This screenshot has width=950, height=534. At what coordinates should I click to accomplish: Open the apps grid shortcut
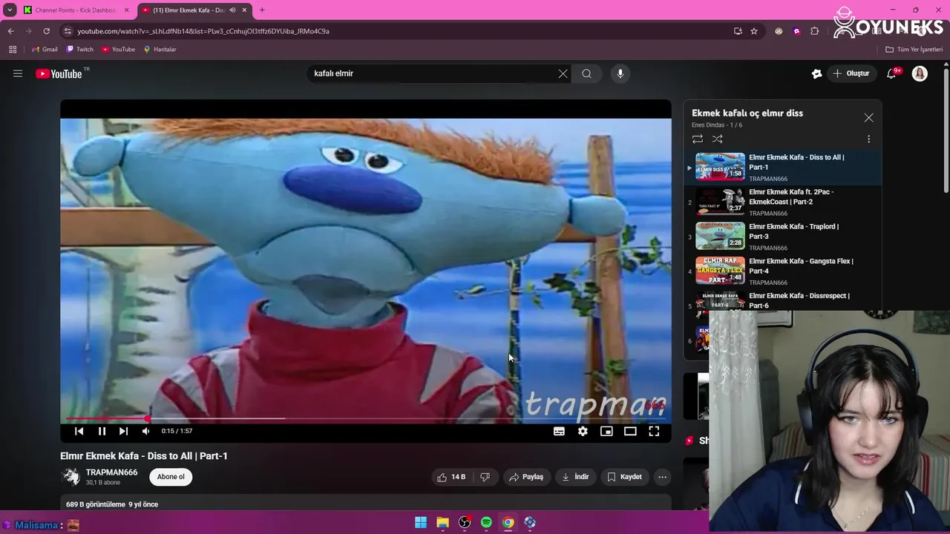pos(13,49)
